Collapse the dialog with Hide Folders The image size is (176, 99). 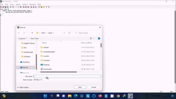(23, 87)
